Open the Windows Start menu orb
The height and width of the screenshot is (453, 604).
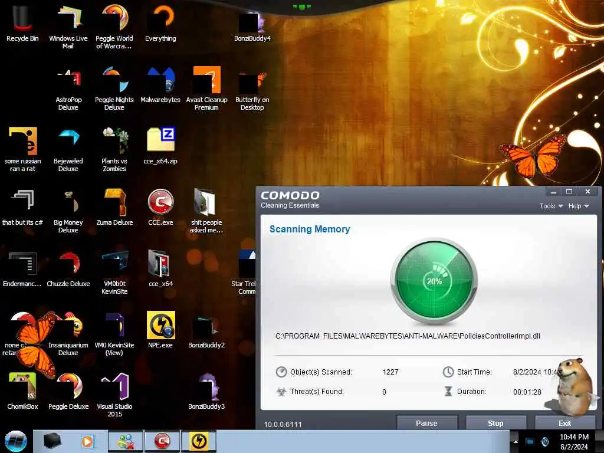point(15,441)
